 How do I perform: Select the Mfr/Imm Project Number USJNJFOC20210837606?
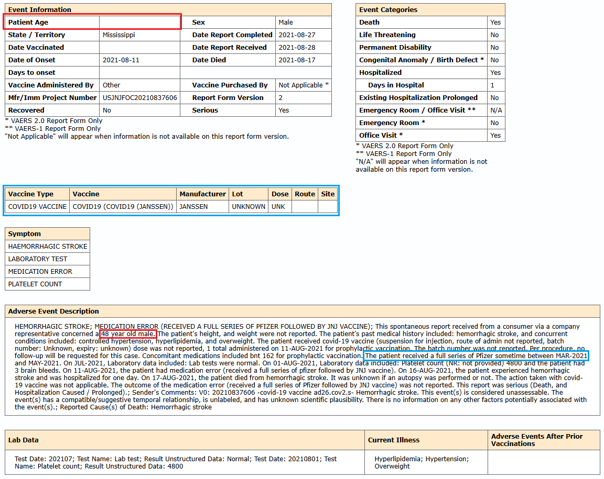pos(140,97)
